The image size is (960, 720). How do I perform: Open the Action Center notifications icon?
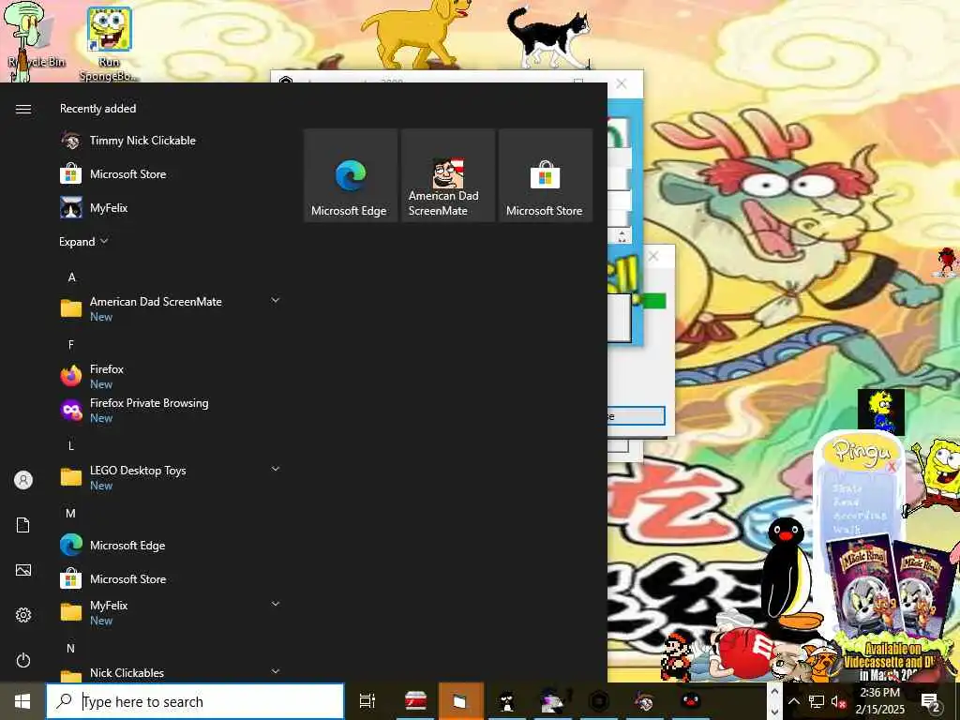pyautogui.click(x=930, y=701)
